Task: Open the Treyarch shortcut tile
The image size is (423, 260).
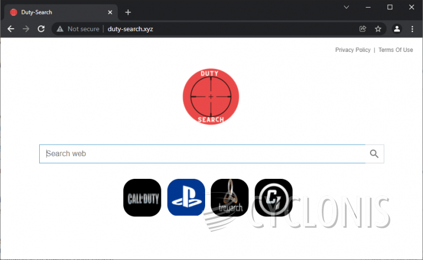Action: (x=229, y=198)
